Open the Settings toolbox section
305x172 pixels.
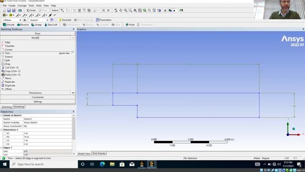(38, 102)
